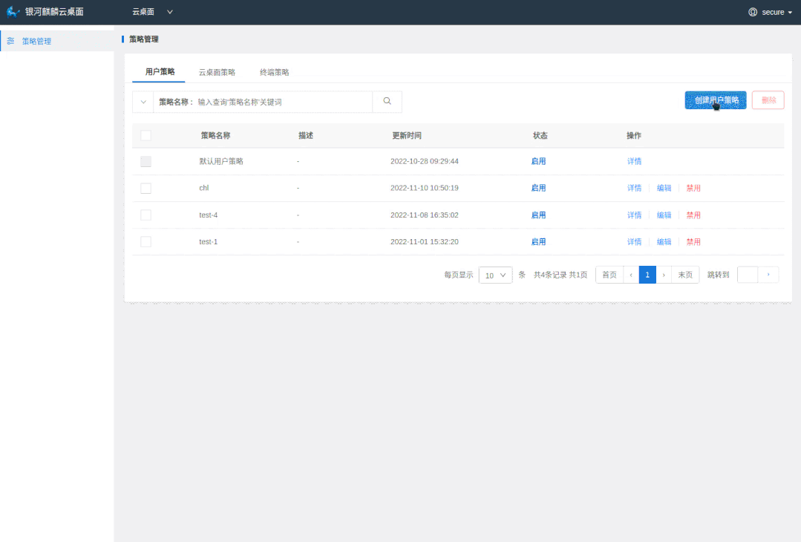Open 详情 for chl policy
This screenshot has width=801, height=542.
(x=635, y=188)
